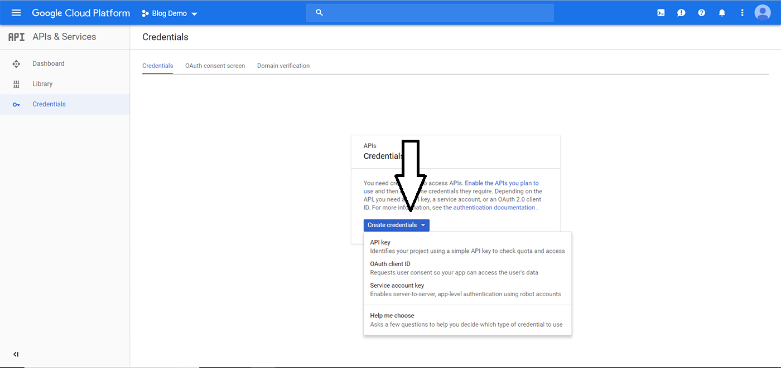Switch to Domain verification tab

283,66
